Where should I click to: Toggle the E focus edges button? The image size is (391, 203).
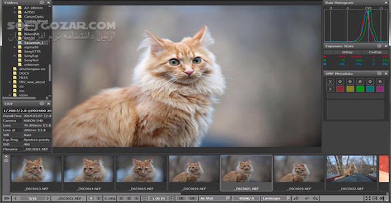pyautogui.click(x=121, y=199)
